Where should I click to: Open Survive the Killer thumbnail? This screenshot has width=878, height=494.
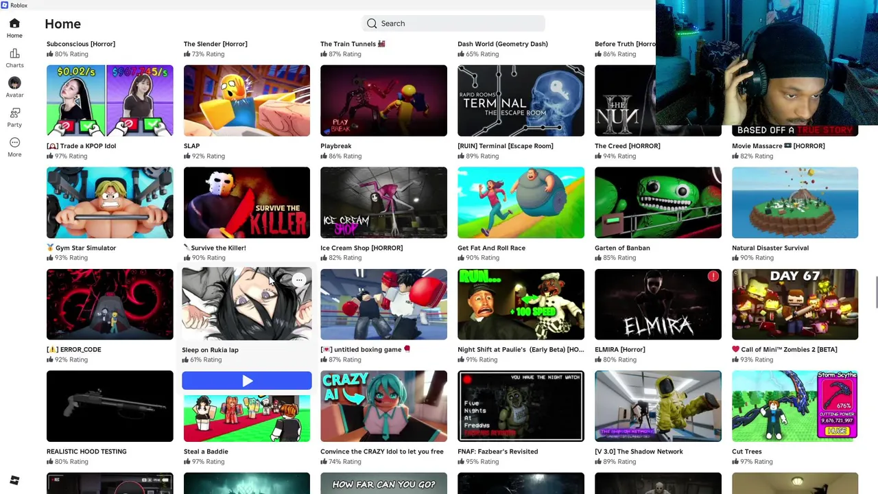[247, 202]
